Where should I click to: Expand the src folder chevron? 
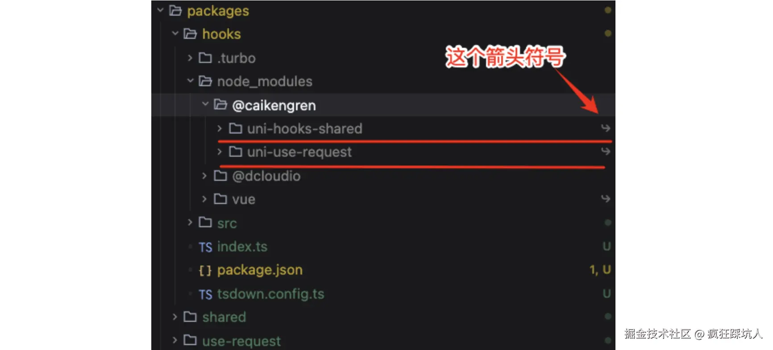click(190, 222)
